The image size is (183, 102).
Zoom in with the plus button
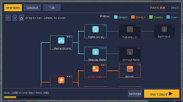click(15, 18)
